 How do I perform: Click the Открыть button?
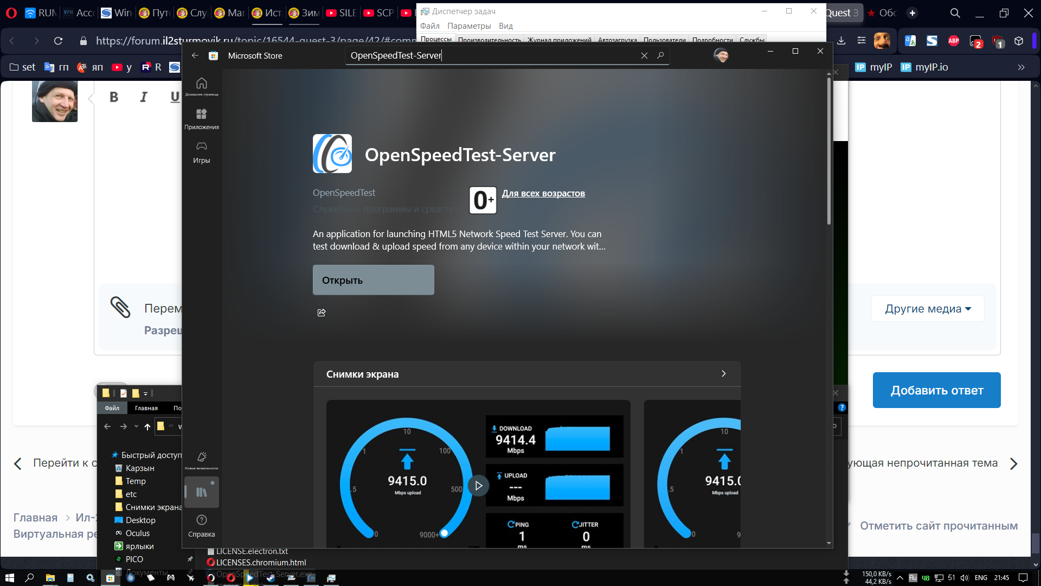[373, 280]
